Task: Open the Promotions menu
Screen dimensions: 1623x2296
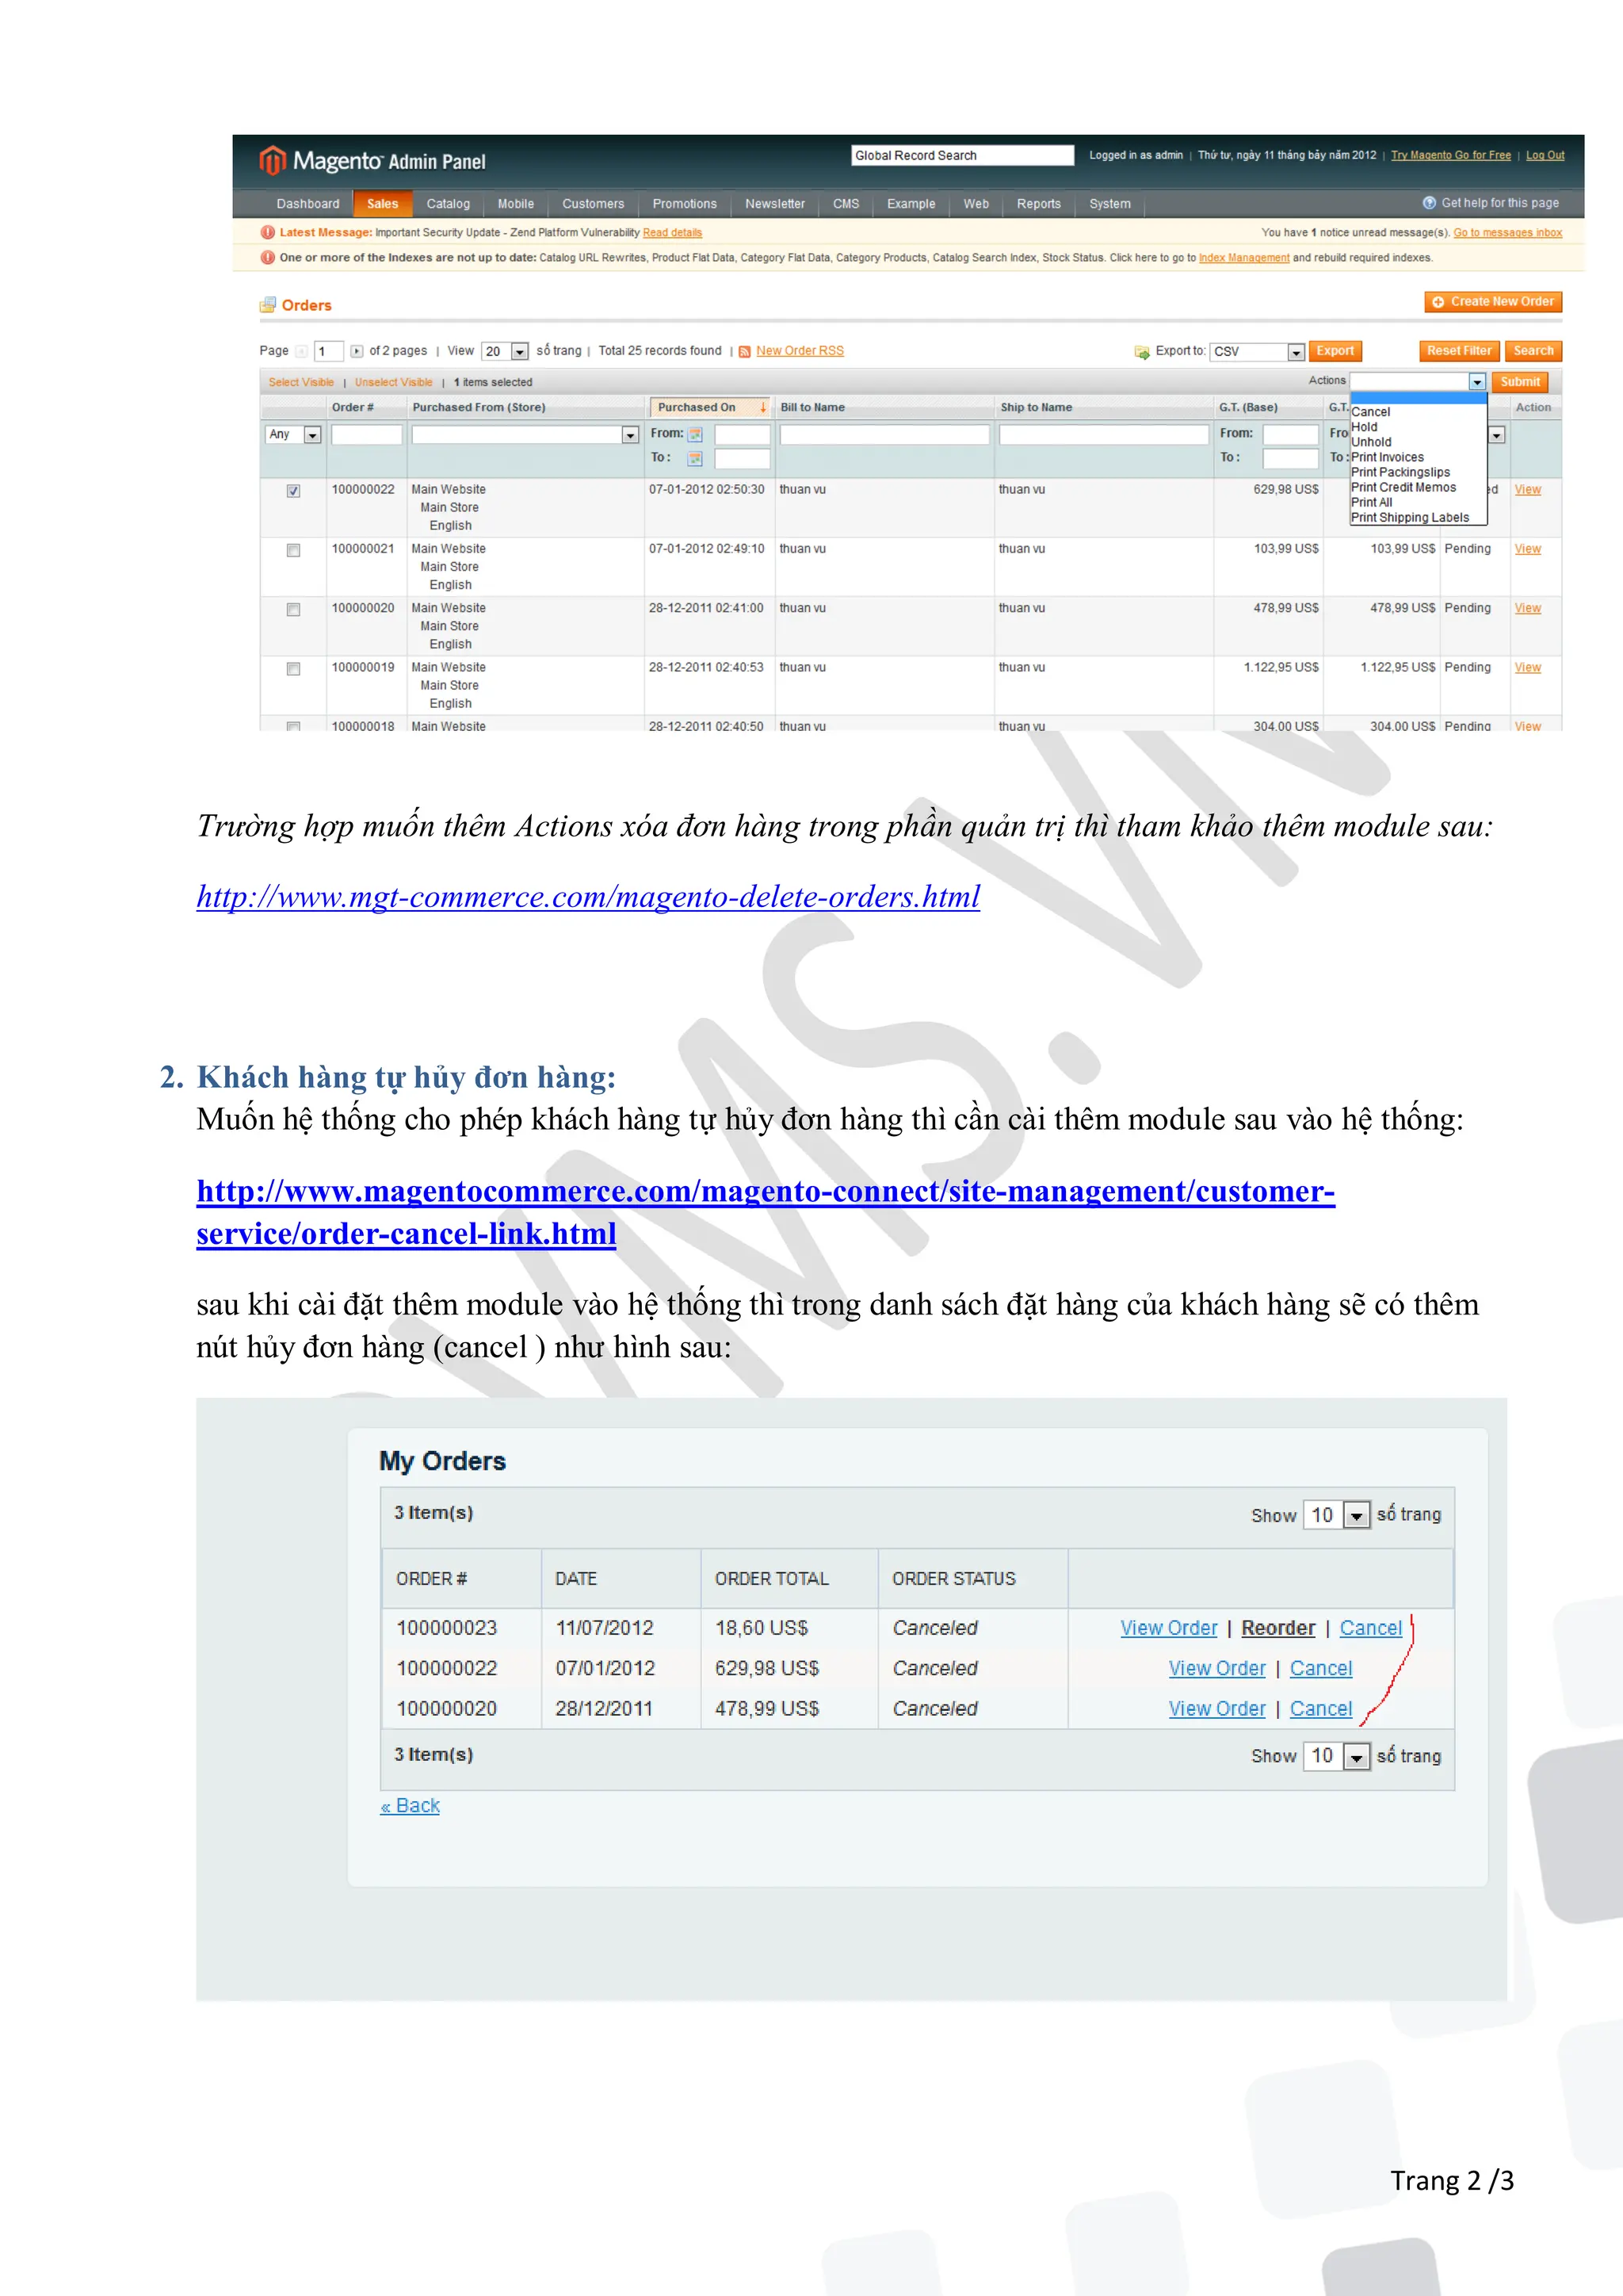Action: click(x=685, y=204)
